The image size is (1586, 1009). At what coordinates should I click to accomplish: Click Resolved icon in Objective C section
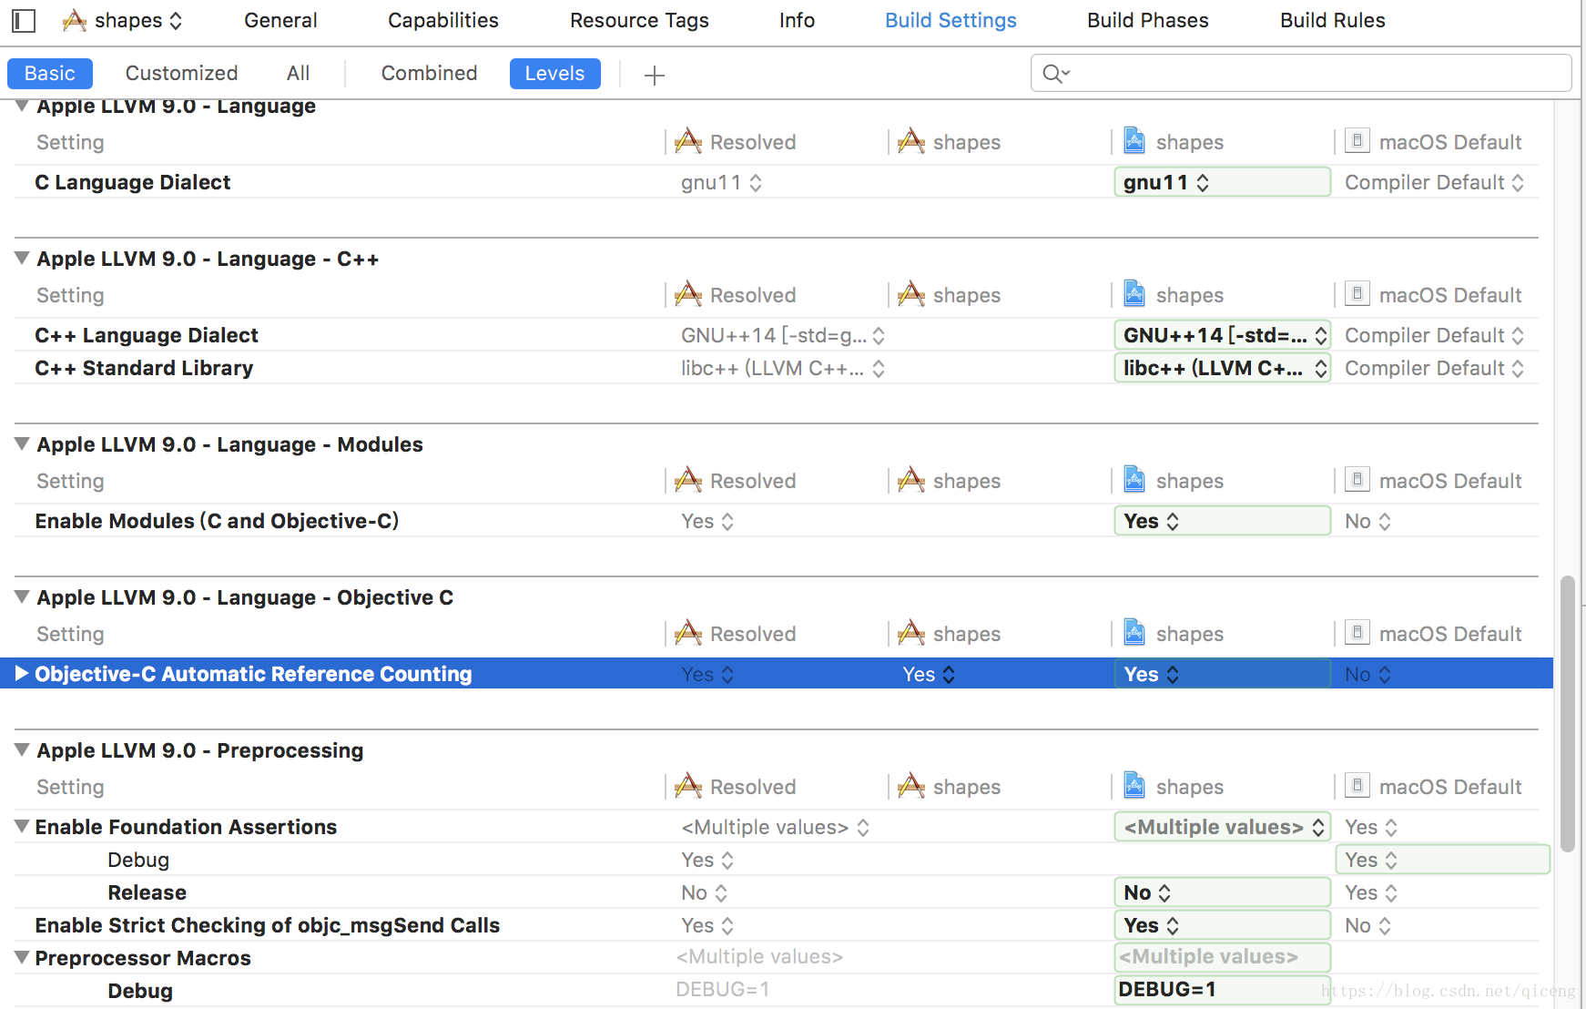pyautogui.click(x=688, y=633)
